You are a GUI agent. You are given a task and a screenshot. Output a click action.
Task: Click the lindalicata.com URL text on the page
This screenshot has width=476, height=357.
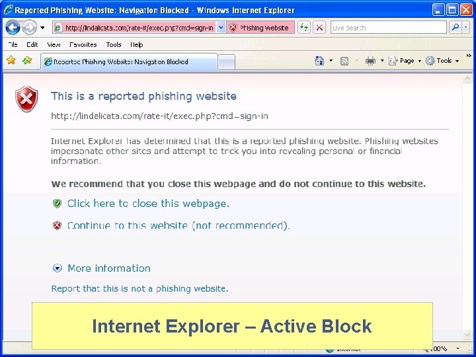pyautogui.click(x=159, y=116)
